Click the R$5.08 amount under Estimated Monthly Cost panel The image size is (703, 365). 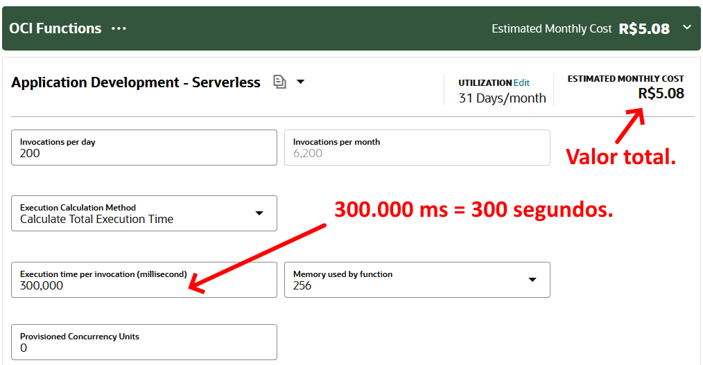pos(661,94)
